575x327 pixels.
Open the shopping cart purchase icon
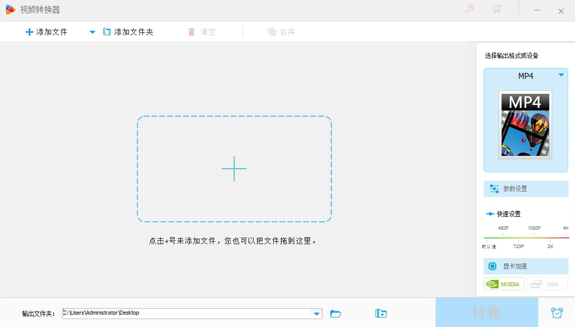tap(496, 9)
